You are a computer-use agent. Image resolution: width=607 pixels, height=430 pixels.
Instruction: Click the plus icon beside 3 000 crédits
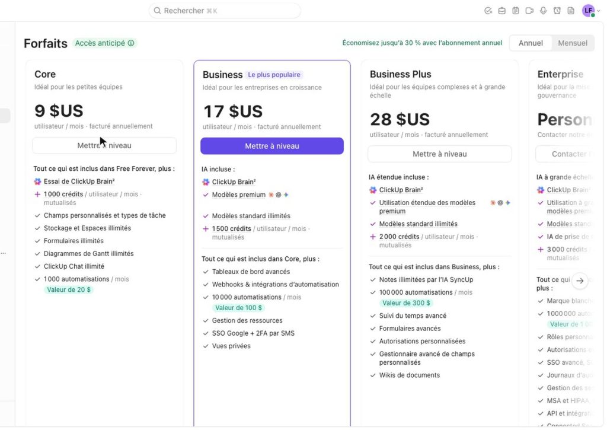[541, 250]
